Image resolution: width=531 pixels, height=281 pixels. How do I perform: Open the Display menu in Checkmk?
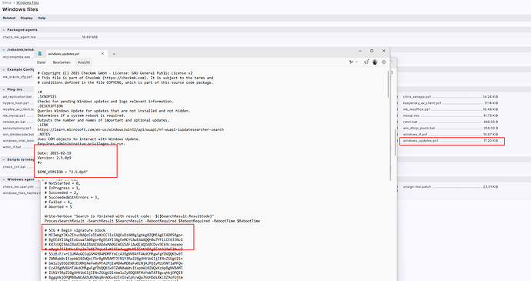26,18
